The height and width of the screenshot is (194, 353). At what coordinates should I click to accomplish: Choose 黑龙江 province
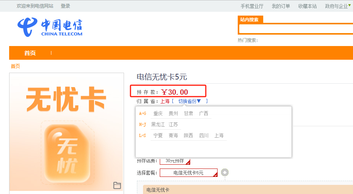tap(158, 124)
